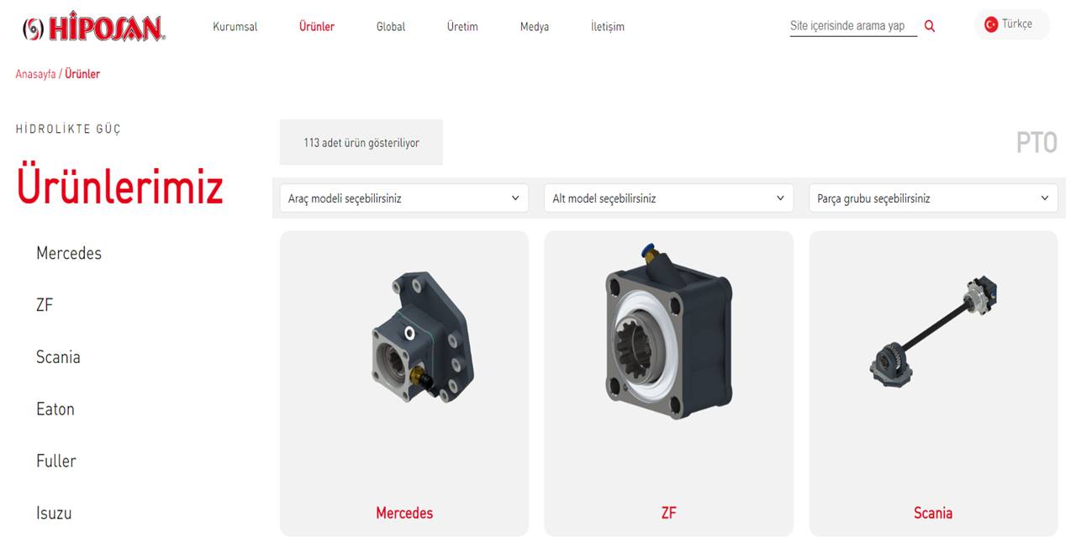Go to the İletişim page
This screenshot has width=1076, height=538.
(x=608, y=27)
